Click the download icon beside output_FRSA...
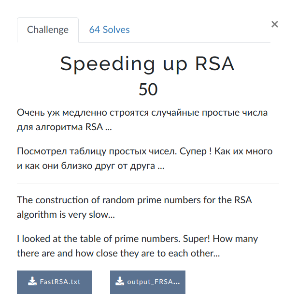Image resolution: width=297 pixels, height=301 pixels. (x=120, y=281)
